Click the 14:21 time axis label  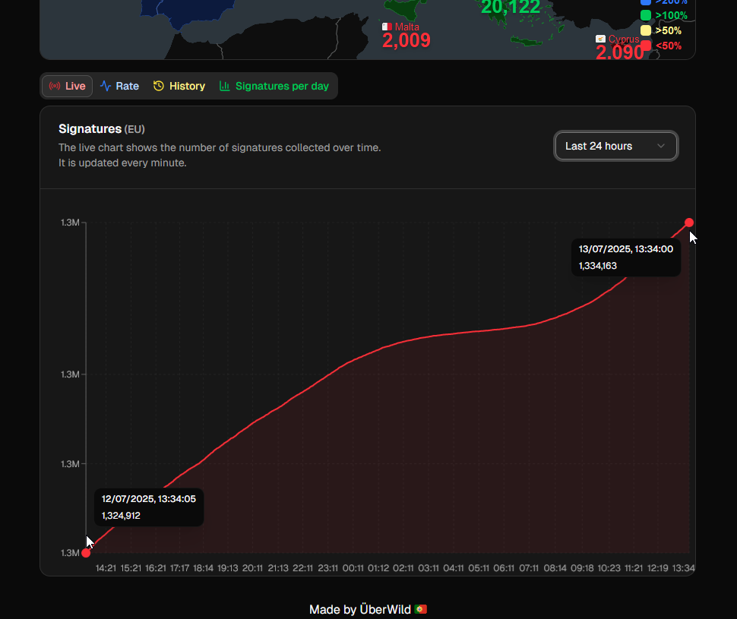pos(106,568)
